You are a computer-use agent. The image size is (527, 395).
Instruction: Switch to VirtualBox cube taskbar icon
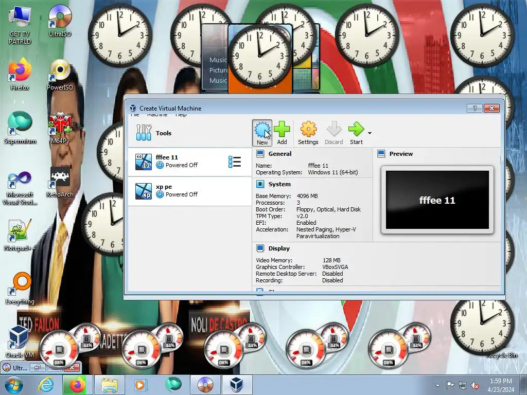coord(237,385)
